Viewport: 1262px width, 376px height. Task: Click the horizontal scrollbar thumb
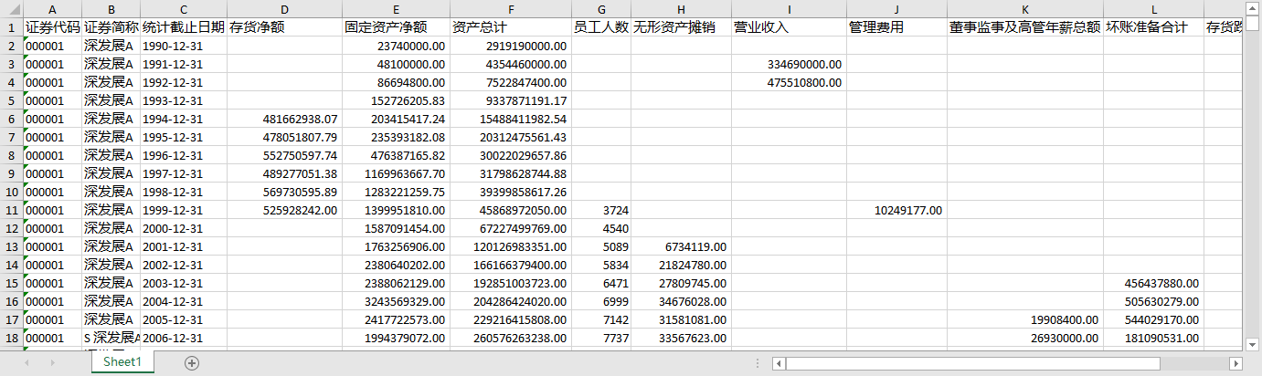click(x=972, y=363)
